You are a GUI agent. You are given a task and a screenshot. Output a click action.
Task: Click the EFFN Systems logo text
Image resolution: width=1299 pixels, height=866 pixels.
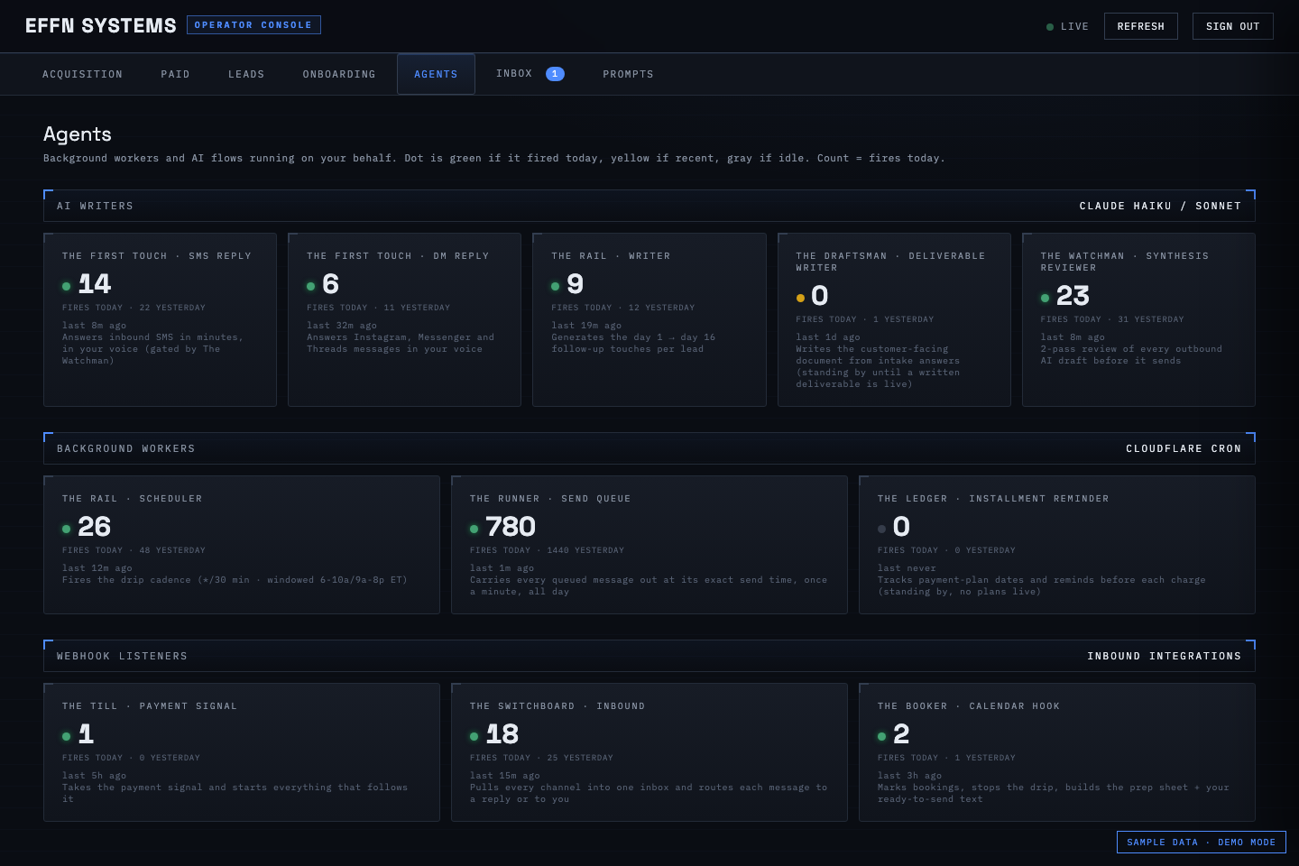click(101, 25)
